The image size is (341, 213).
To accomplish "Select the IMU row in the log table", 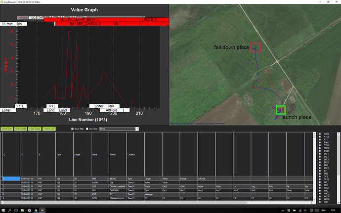I will click(157, 190).
